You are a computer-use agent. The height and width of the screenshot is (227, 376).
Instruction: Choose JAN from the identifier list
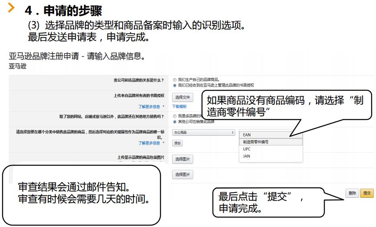click(x=271, y=156)
